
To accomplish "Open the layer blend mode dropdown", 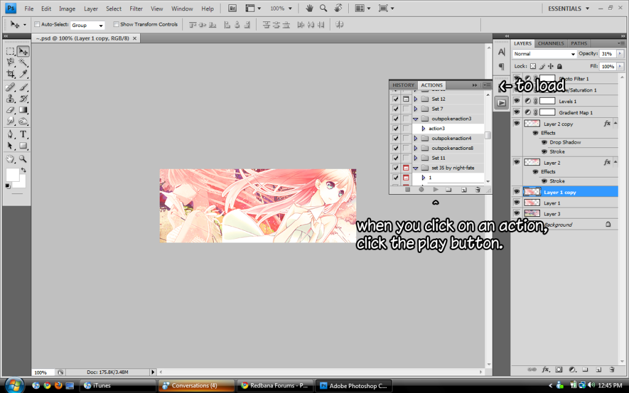I will pyautogui.click(x=544, y=54).
